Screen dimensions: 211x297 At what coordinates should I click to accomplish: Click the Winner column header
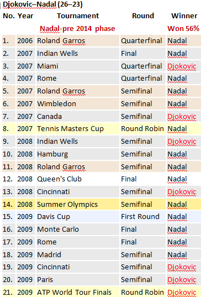184,16
